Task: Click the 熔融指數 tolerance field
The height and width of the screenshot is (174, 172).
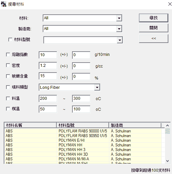Action: pos(81,55)
